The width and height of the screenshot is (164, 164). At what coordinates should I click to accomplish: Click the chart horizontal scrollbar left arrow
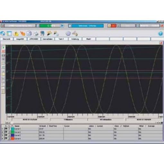point(7,123)
